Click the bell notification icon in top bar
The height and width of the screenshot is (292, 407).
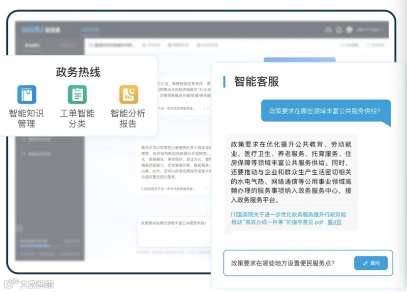(x=339, y=30)
